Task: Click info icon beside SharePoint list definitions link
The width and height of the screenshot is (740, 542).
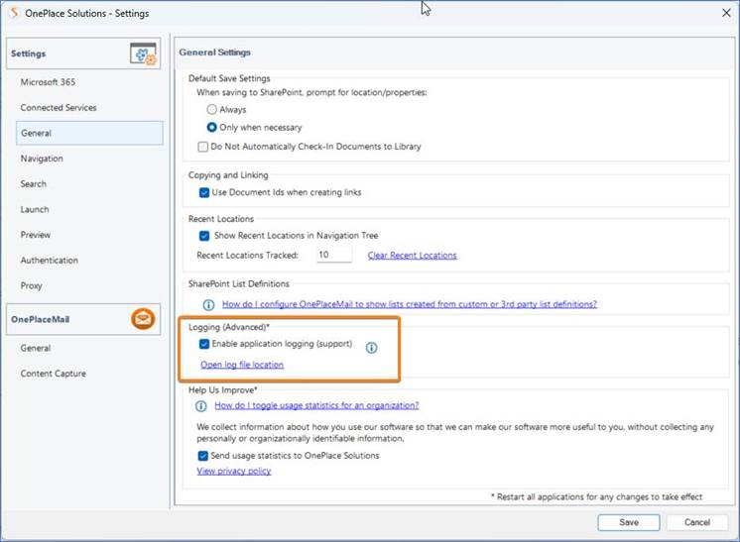Action: 208,305
